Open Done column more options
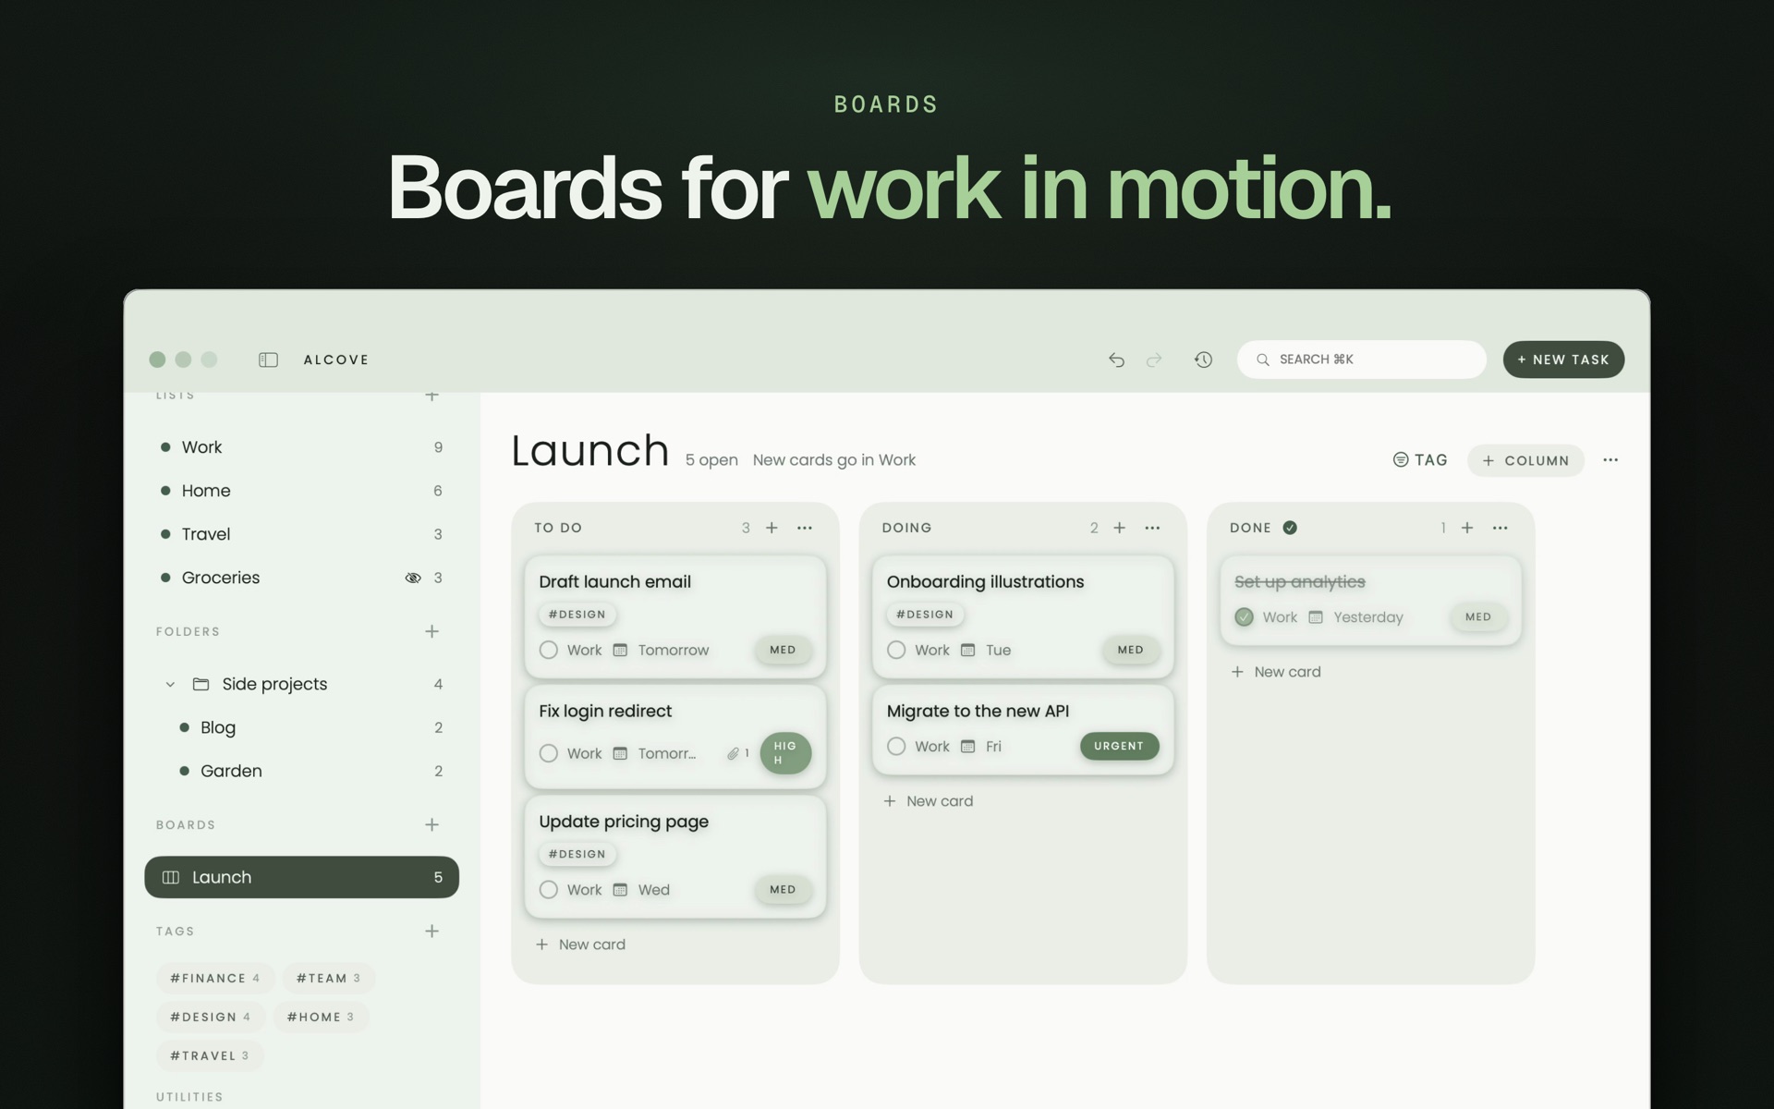The width and height of the screenshot is (1774, 1109). (x=1501, y=528)
